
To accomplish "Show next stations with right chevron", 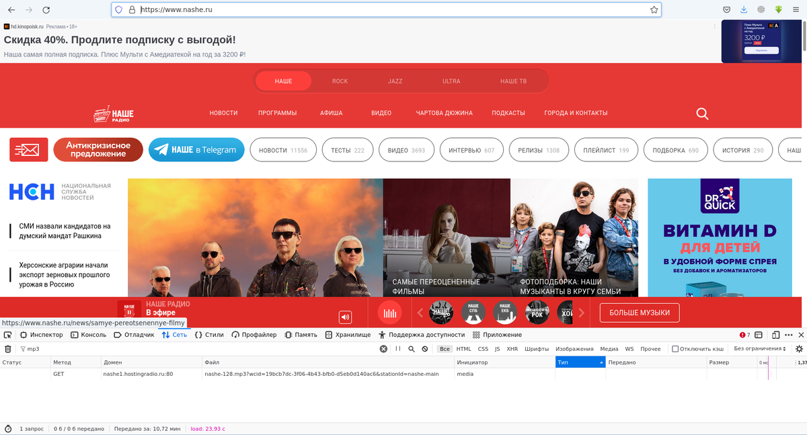I will (582, 313).
